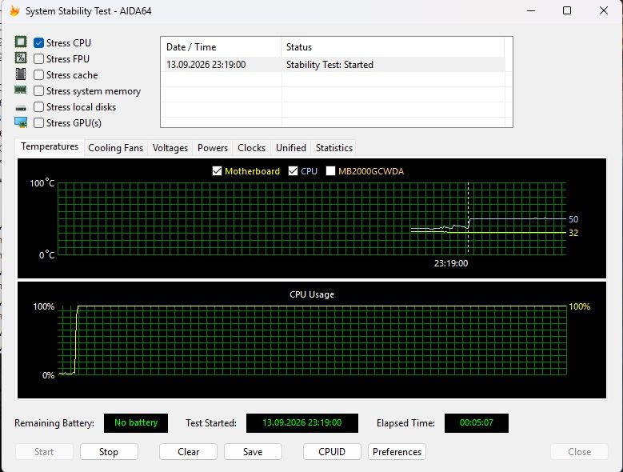Click the motherboard temperature value 32

point(573,233)
